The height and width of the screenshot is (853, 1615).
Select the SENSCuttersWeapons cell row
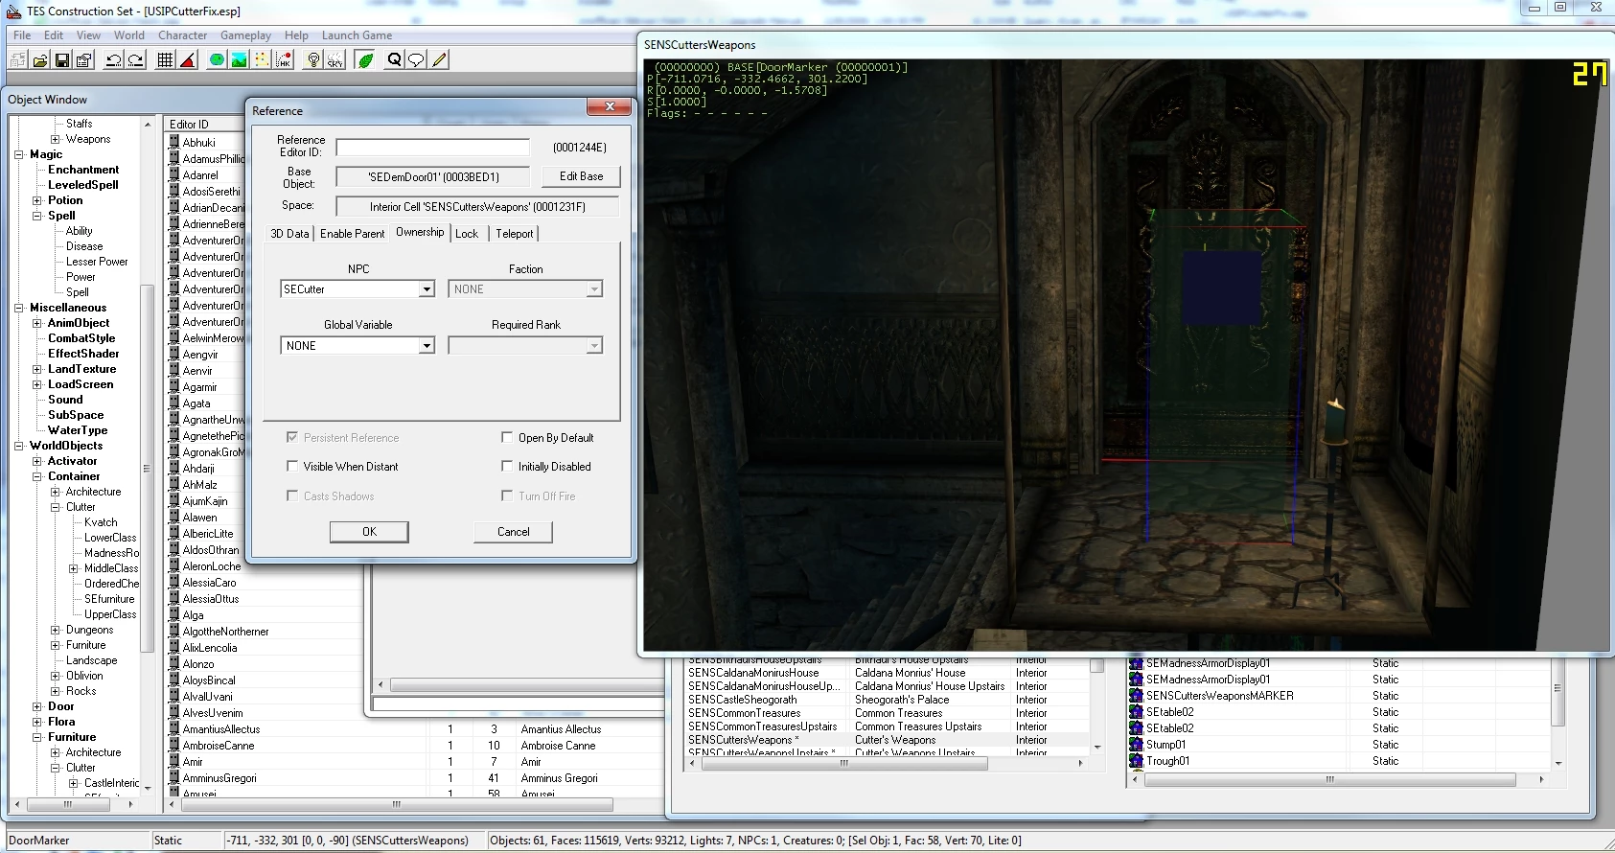886,740
